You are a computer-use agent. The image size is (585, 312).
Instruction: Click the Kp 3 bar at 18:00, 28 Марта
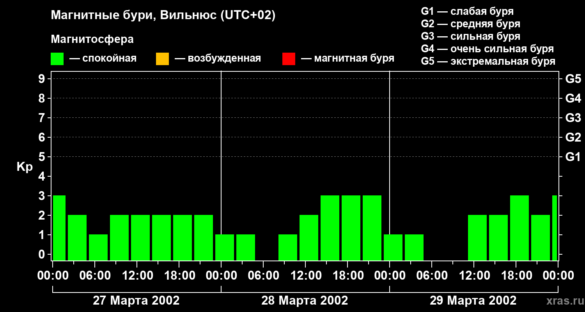click(x=351, y=228)
